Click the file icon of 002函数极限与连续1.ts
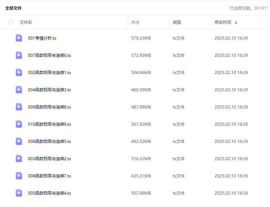The height and width of the screenshot is (207, 270). pyautogui.click(x=19, y=72)
